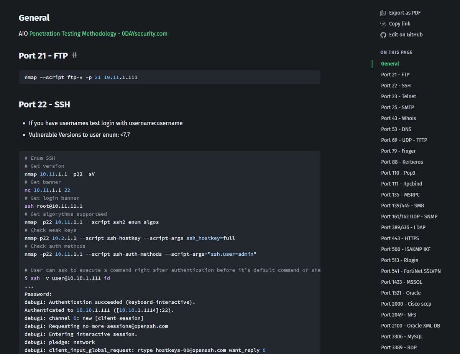Jump to Port 3389 - RDP section
This screenshot has height=354, width=460.
coord(399,347)
